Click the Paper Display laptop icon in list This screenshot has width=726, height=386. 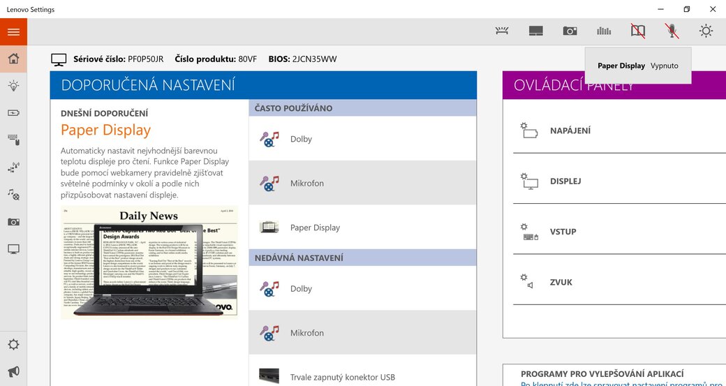269,228
